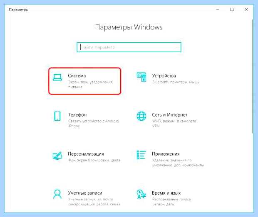Focus the Найти параметр search field
This screenshot has width=258, height=217.
[129, 47]
